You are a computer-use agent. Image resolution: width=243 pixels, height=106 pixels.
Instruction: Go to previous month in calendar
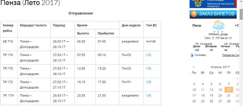pyautogui.click(x=194, y=67)
